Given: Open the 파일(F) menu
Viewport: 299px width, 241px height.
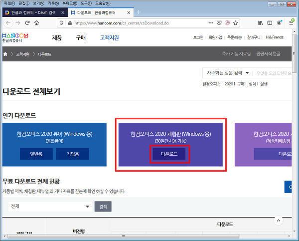Looking at the screenshot, I should click(x=9, y=3).
